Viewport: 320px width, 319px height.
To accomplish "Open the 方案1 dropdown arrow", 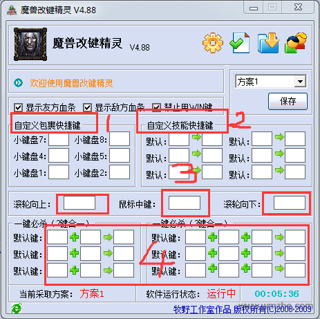I will coord(300,82).
